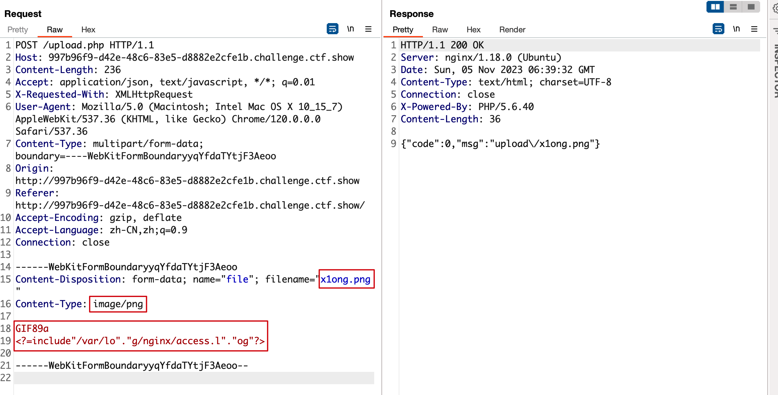This screenshot has width=778, height=395.
Task: Click the POST /upload.php request line
Action: point(85,45)
